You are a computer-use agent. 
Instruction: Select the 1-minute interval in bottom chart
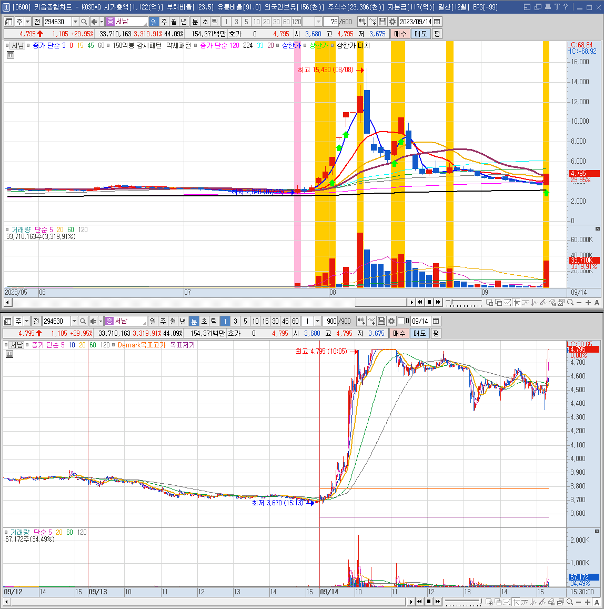click(x=225, y=321)
